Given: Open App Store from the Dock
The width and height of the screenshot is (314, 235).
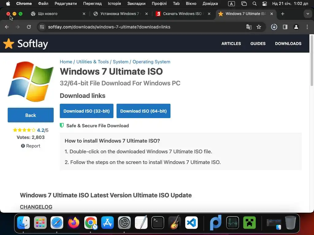Looking at the screenshot, I should (108, 223).
